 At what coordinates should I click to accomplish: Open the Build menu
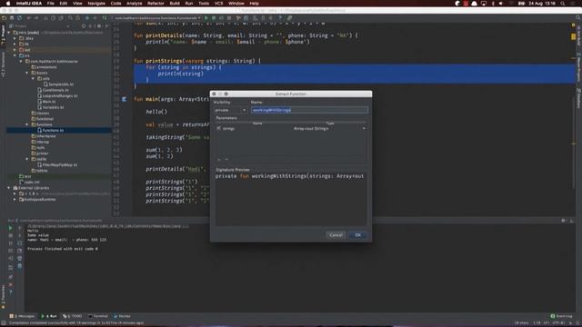click(175, 4)
